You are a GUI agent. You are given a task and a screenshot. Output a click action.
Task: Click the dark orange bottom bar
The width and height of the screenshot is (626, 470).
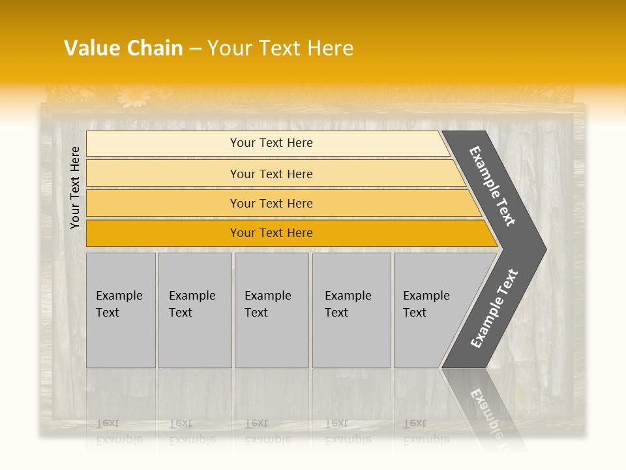271,233
